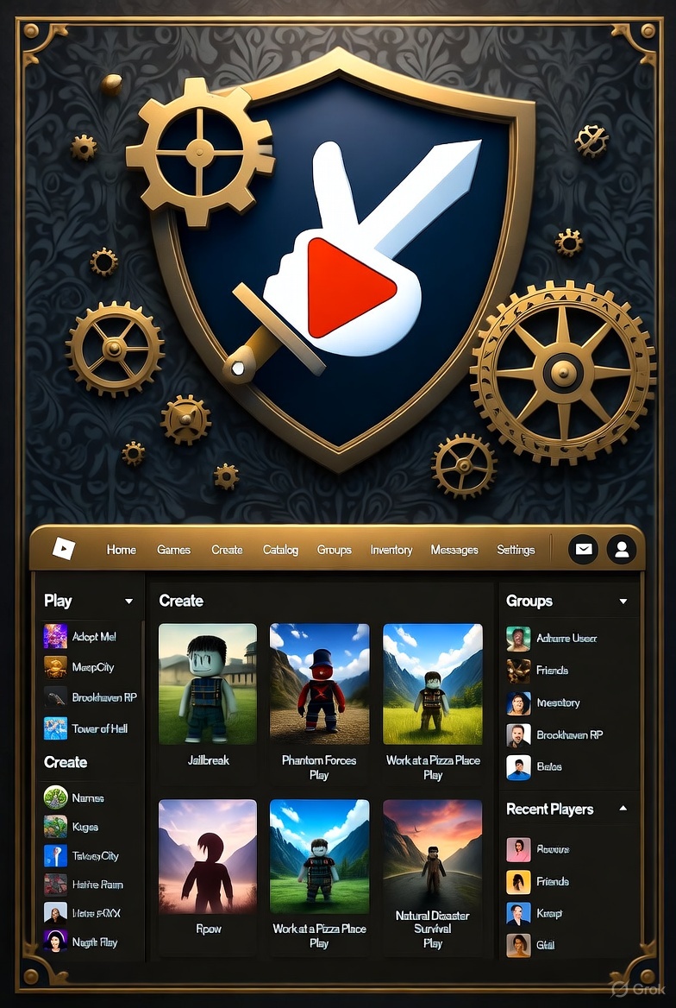Click Play under Natural Disaster Survival
This screenshot has height=1008, width=676.
click(x=433, y=943)
